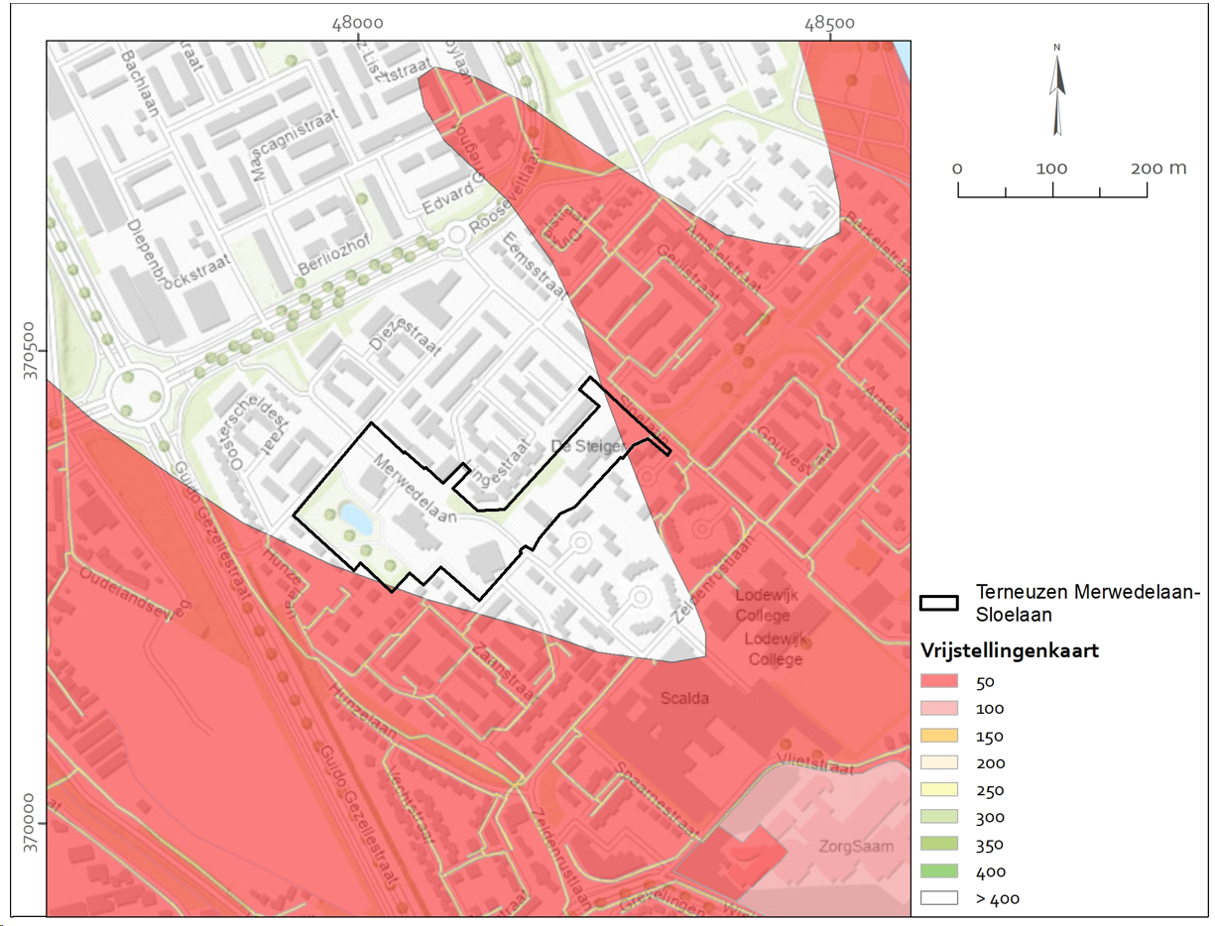The image size is (1215, 926).
Task: Click the De Steiger label
Action: [584, 448]
